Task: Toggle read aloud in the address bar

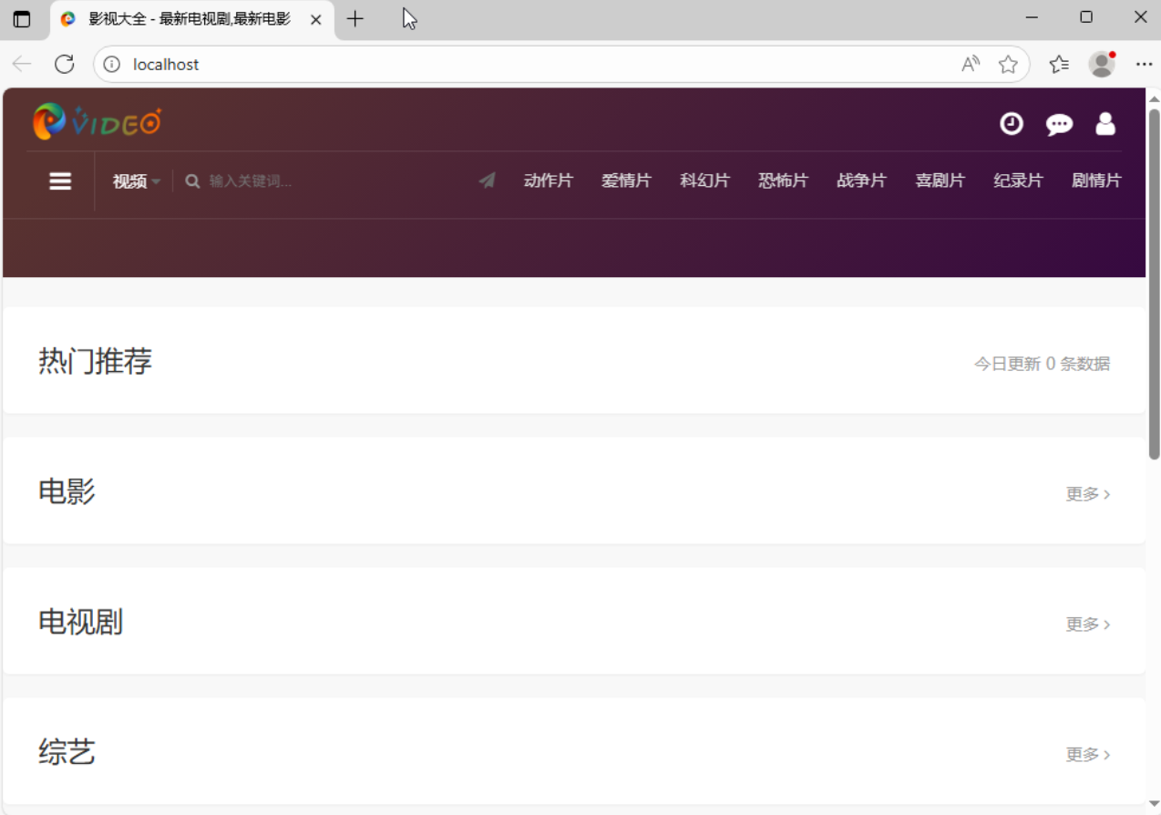Action: pyautogui.click(x=971, y=64)
